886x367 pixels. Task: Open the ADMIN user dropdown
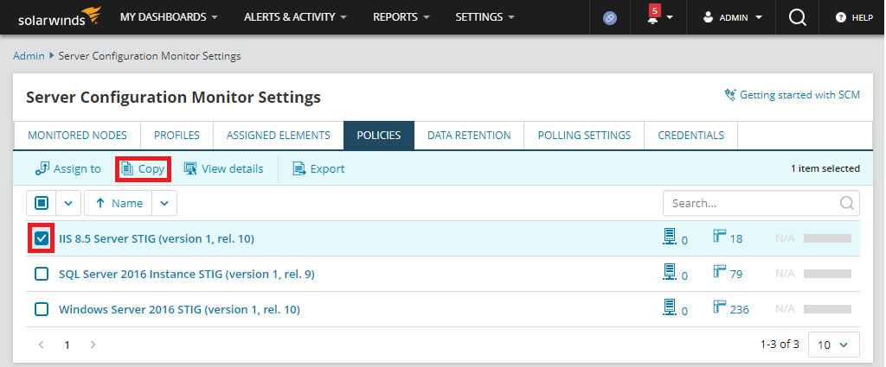733,17
